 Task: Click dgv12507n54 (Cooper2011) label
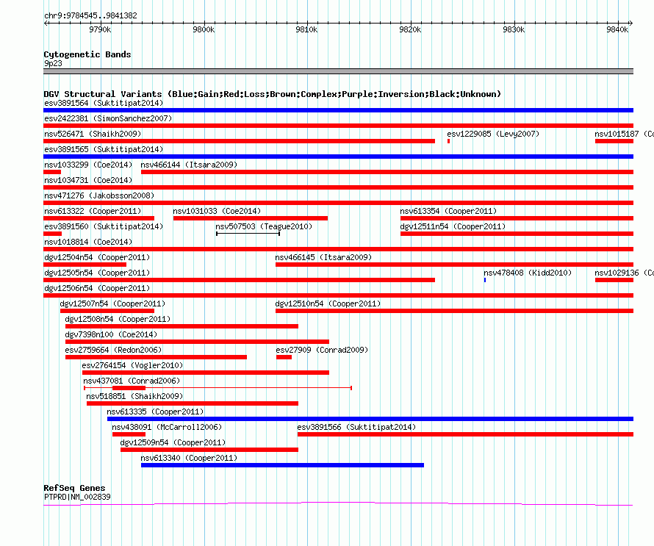[112, 303]
